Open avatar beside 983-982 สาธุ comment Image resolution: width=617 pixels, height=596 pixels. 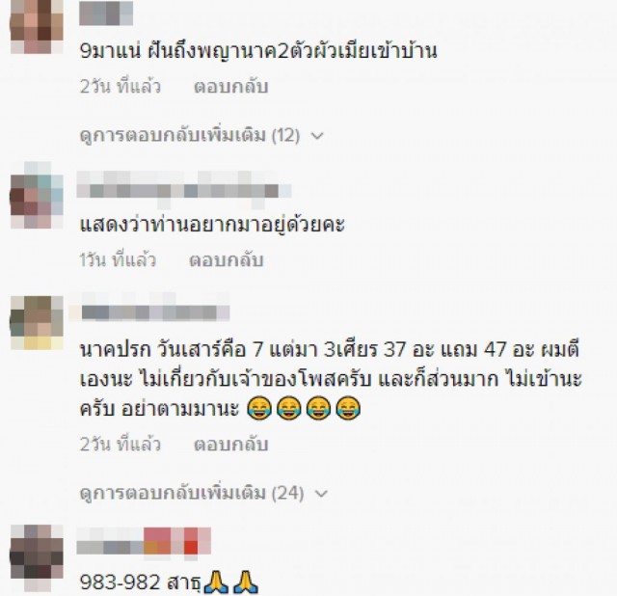click(37, 557)
